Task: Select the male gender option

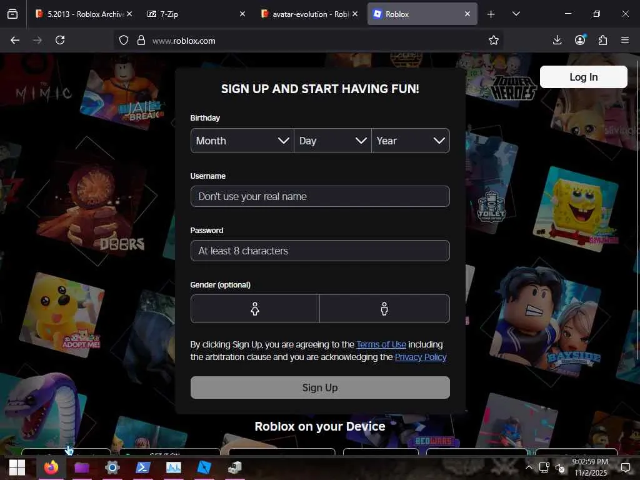Action: coord(384,309)
